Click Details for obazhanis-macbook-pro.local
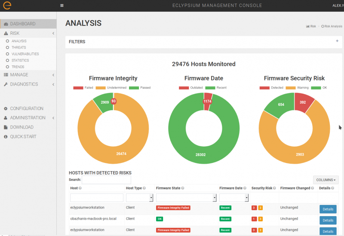Viewport: 344px width, 236px height. (x=328, y=220)
